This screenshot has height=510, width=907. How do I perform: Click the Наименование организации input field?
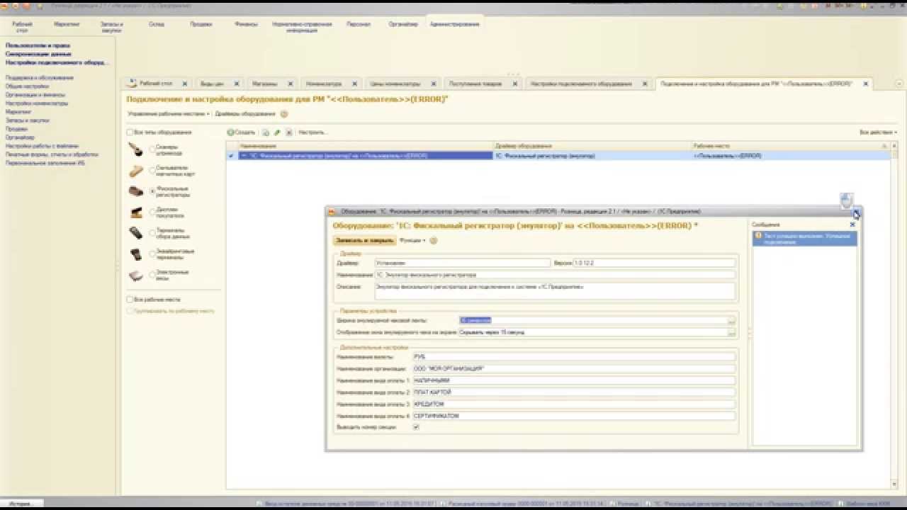tap(573, 369)
